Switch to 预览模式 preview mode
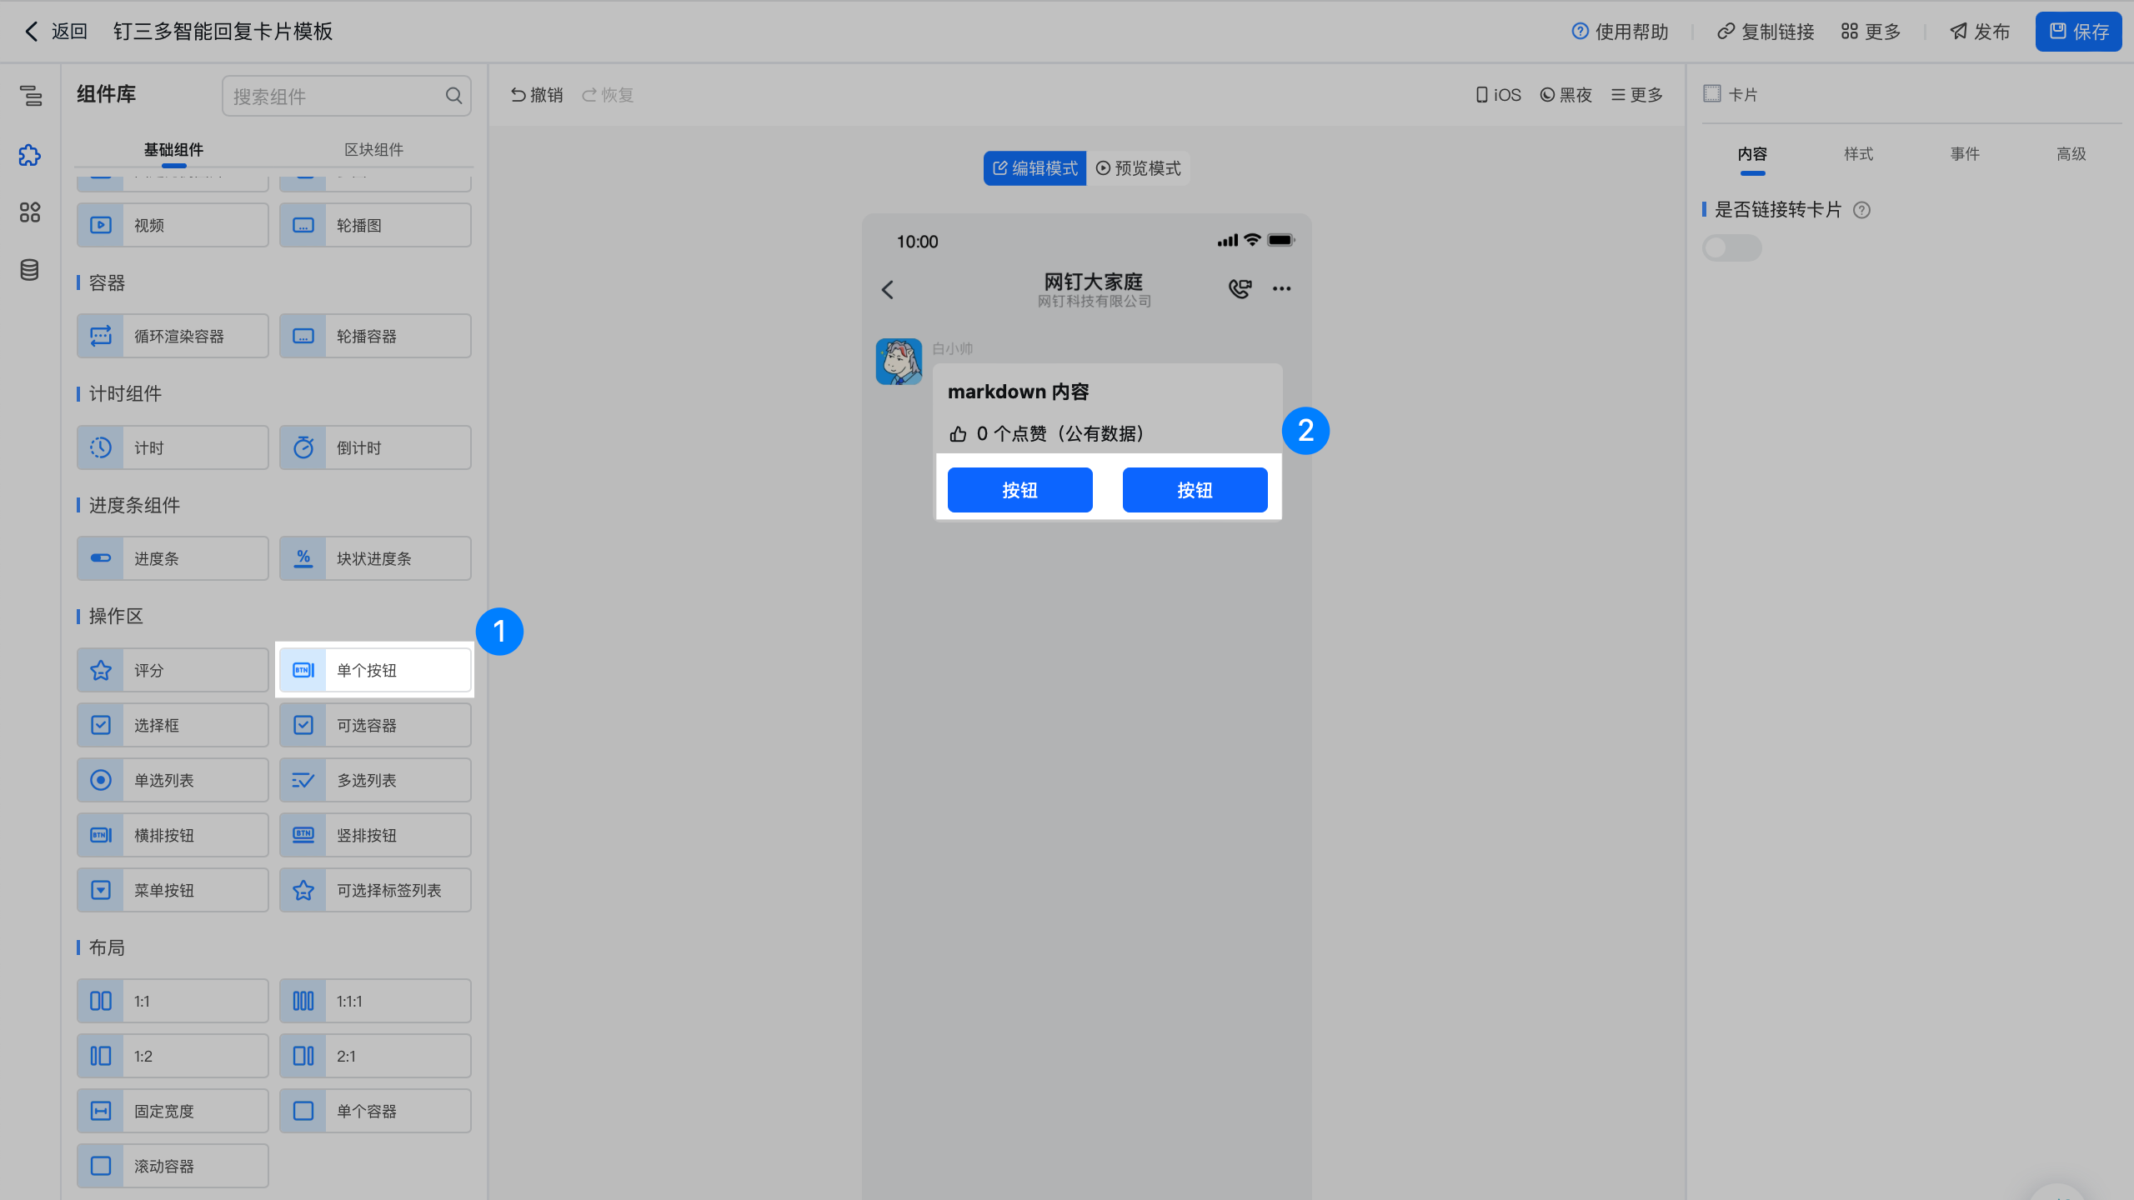This screenshot has width=2134, height=1200. click(1138, 168)
